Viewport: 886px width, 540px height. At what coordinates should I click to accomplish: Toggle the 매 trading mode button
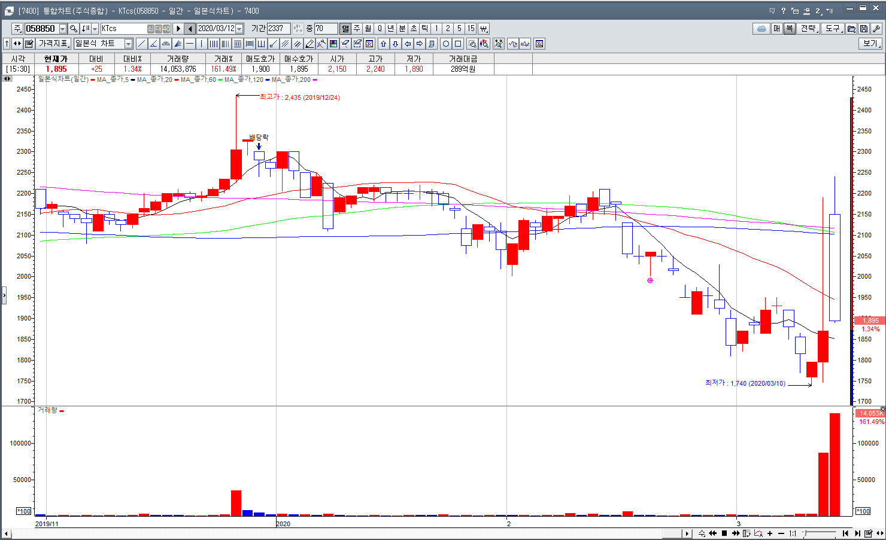coord(776,29)
